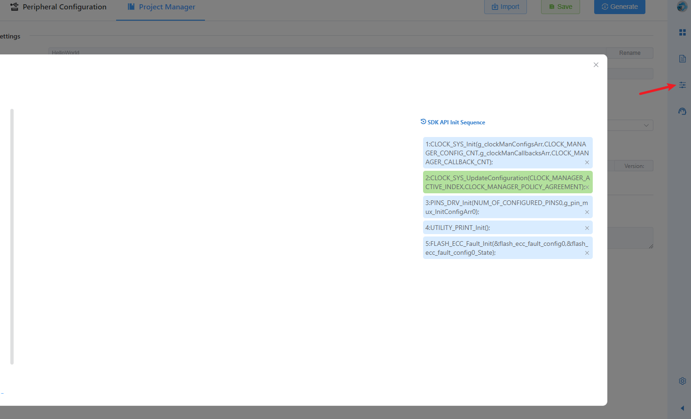
Task: Open the dropdown behind the dialog
Action: (646, 125)
